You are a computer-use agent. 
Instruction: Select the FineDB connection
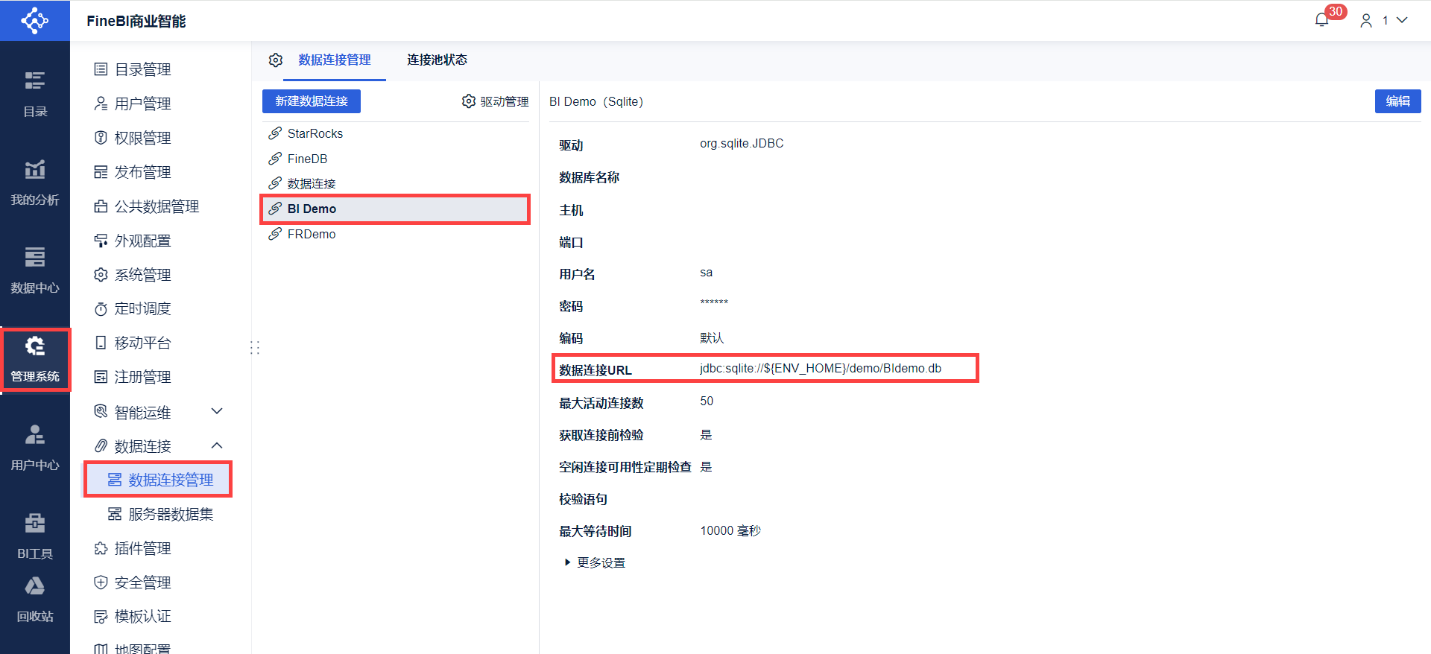click(395, 159)
